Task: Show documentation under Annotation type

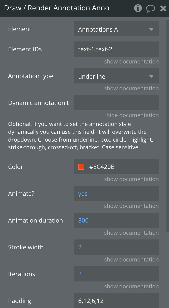Action: tap(131, 88)
